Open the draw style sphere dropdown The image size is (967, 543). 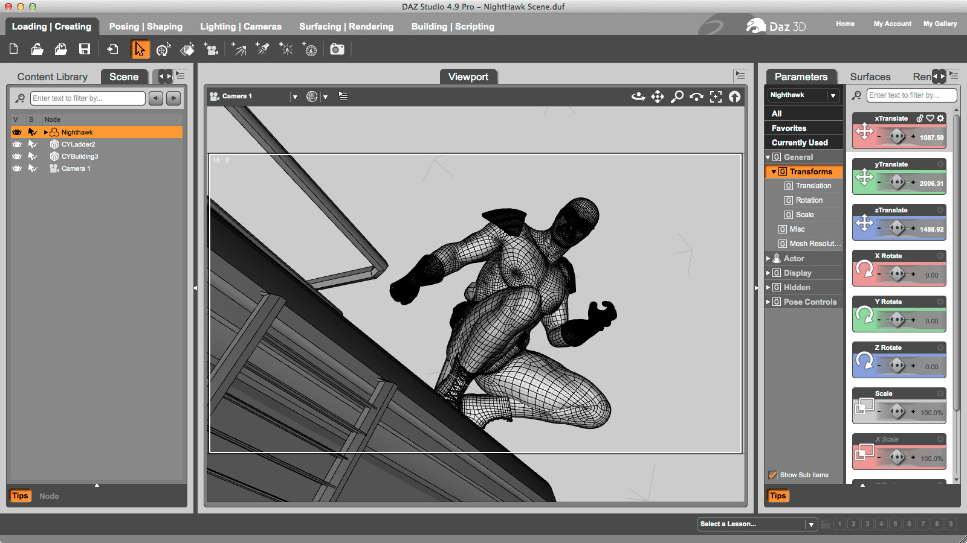pyautogui.click(x=325, y=97)
